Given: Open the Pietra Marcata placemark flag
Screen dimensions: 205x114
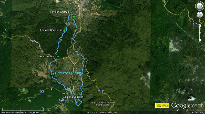Looking at the screenshot, I should coord(58,57).
